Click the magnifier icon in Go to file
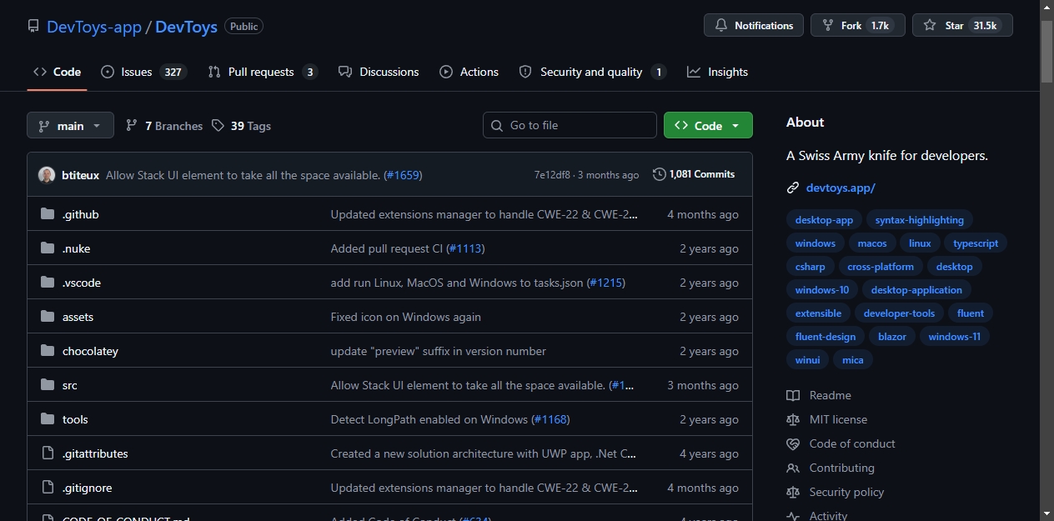 pos(498,125)
